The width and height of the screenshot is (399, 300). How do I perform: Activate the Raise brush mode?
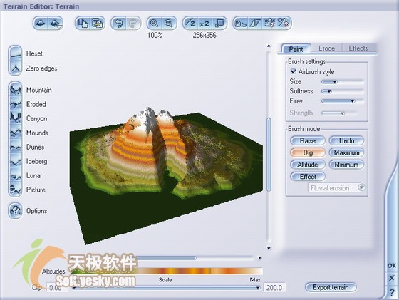coord(308,140)
